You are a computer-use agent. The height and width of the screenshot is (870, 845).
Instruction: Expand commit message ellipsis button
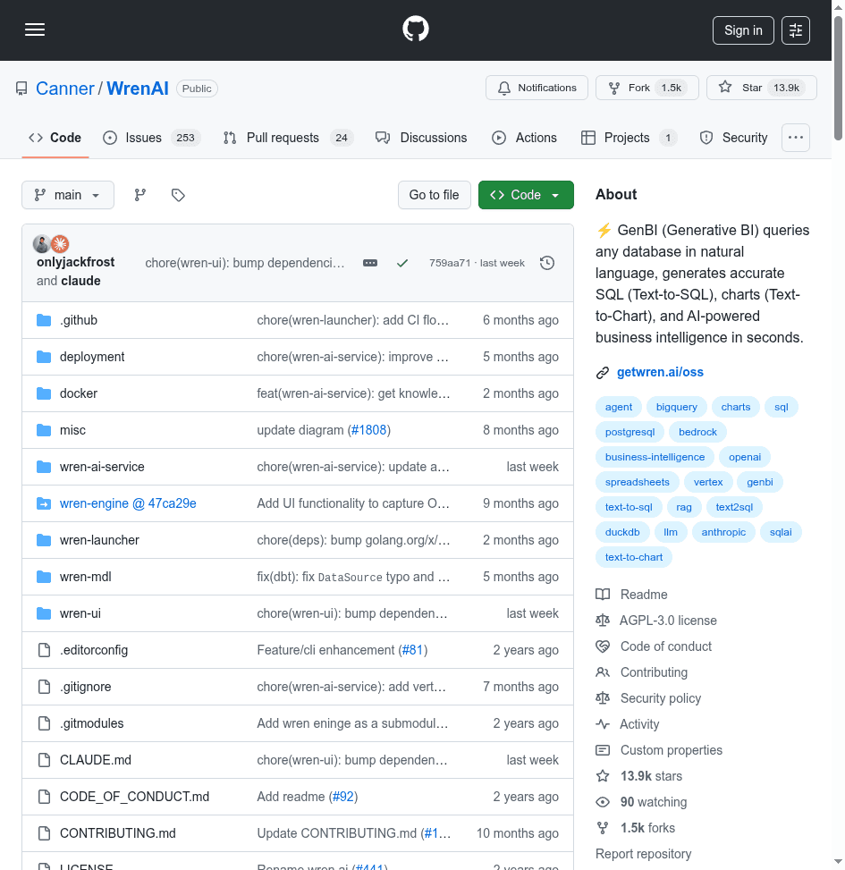coord(370,263)
